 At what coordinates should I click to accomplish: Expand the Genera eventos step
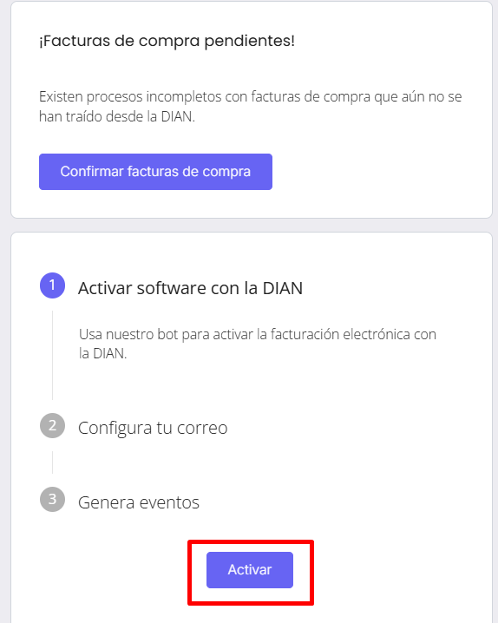(x=139, y=502)
